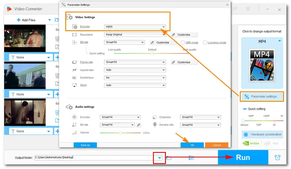
Task: Tick the Lossless mode checkbox
Action: point(205,42)
